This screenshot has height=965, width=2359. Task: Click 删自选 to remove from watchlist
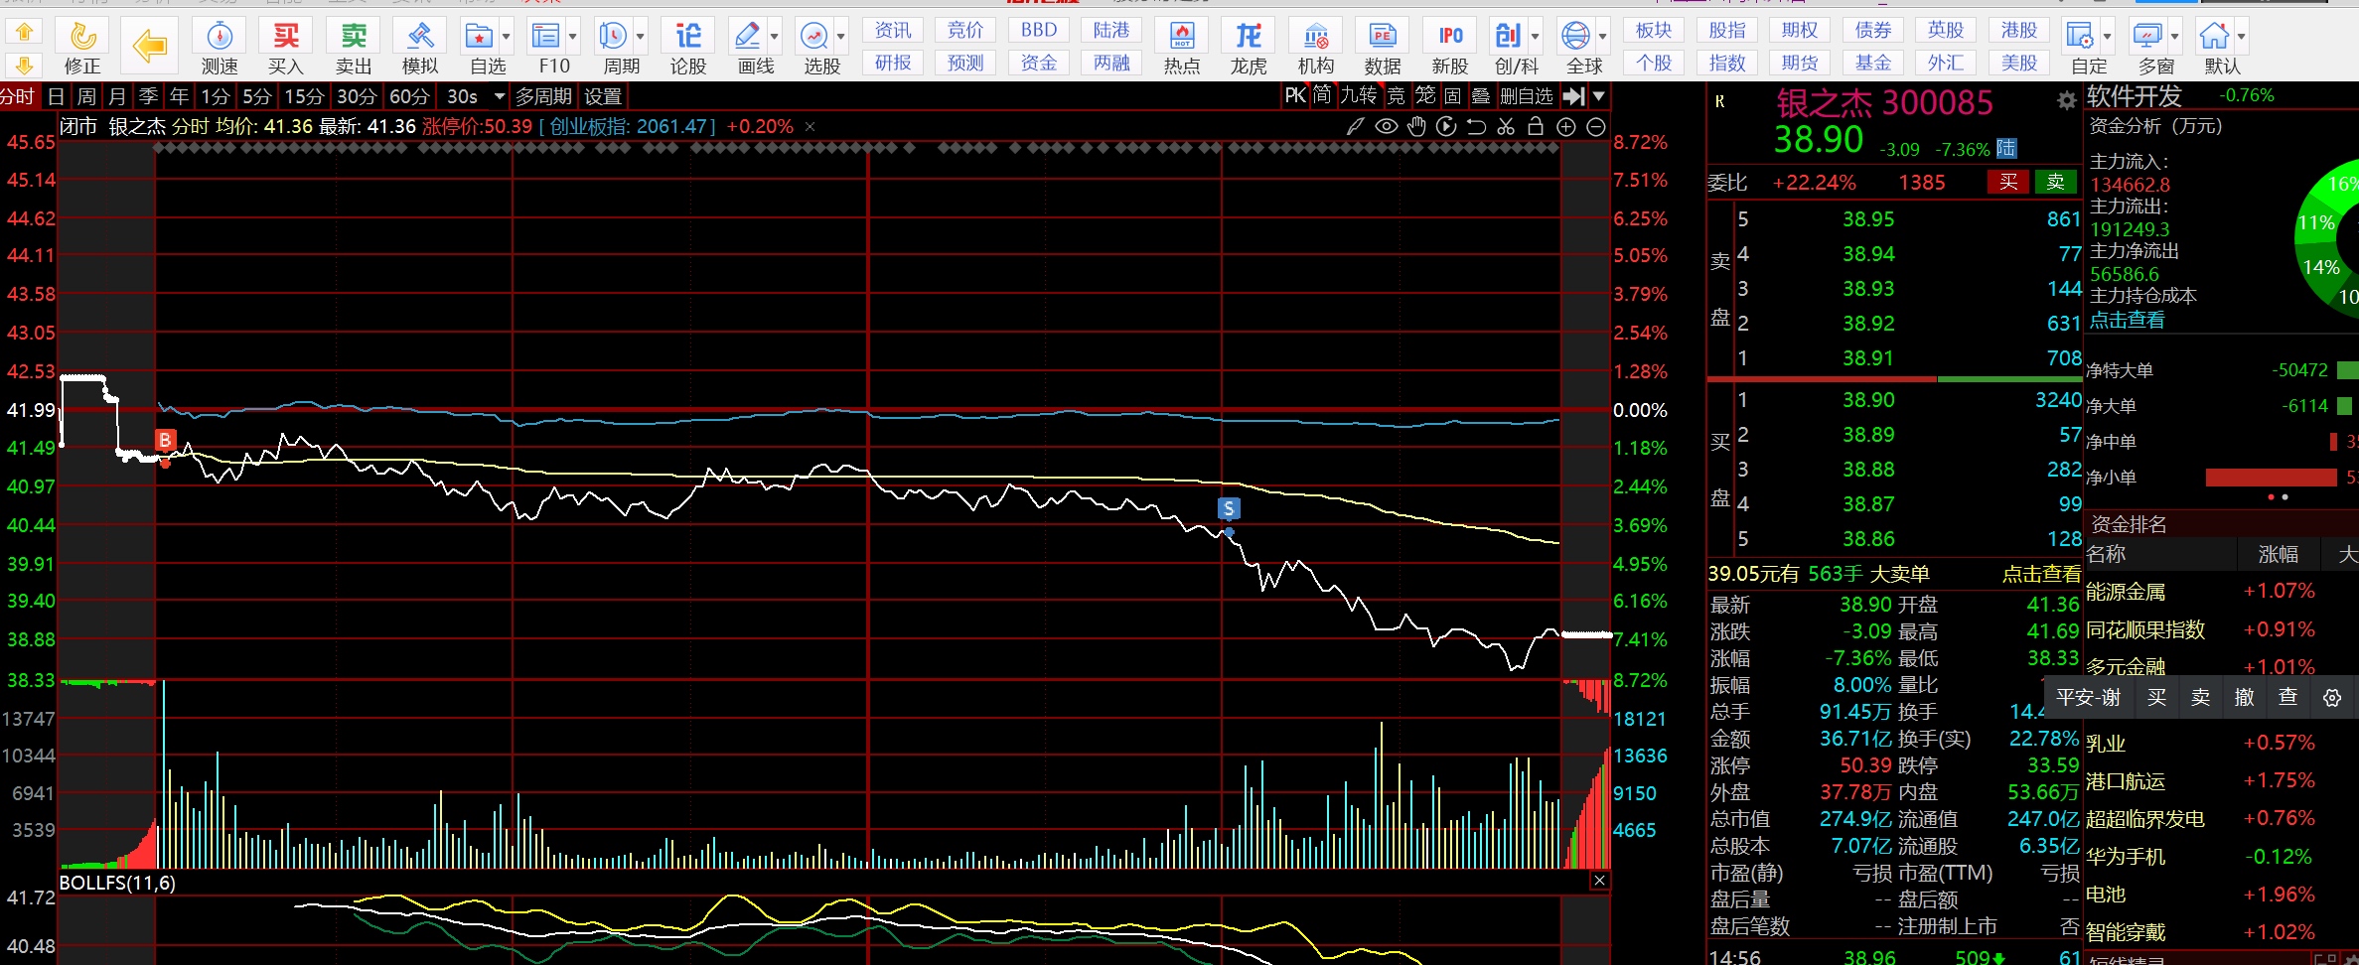point(1526,96)
